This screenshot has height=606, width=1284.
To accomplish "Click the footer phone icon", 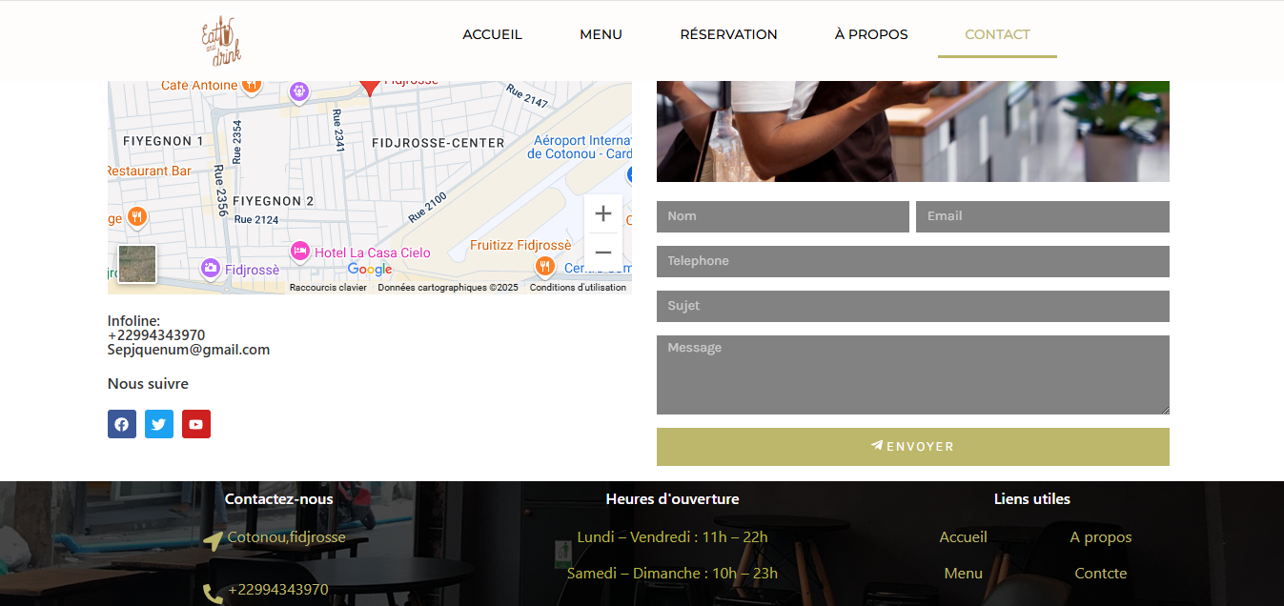I will (213, 594).
